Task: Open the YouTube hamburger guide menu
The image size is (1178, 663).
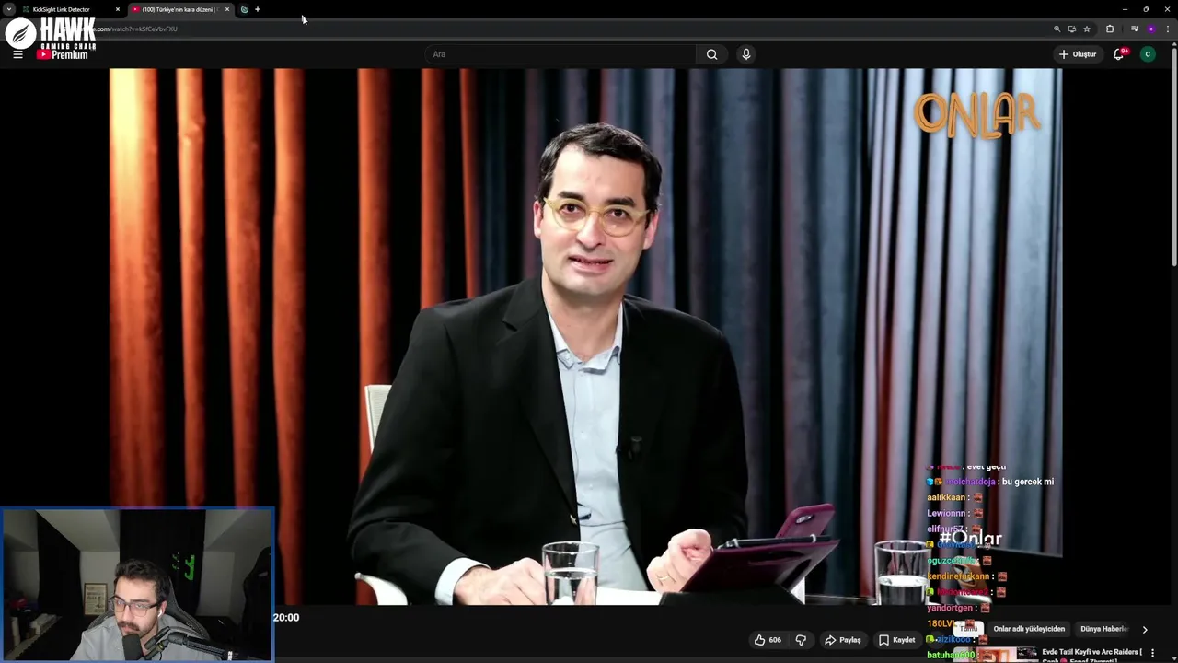Action: tap(17, 54)
